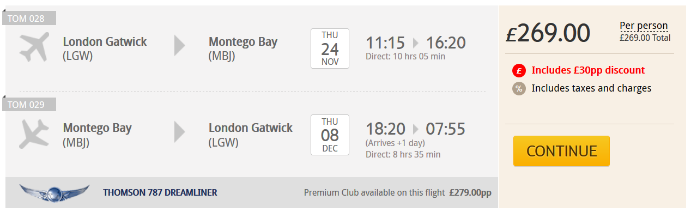Click the THOMSON 787 DREAMLINER label

coord(160,192)
